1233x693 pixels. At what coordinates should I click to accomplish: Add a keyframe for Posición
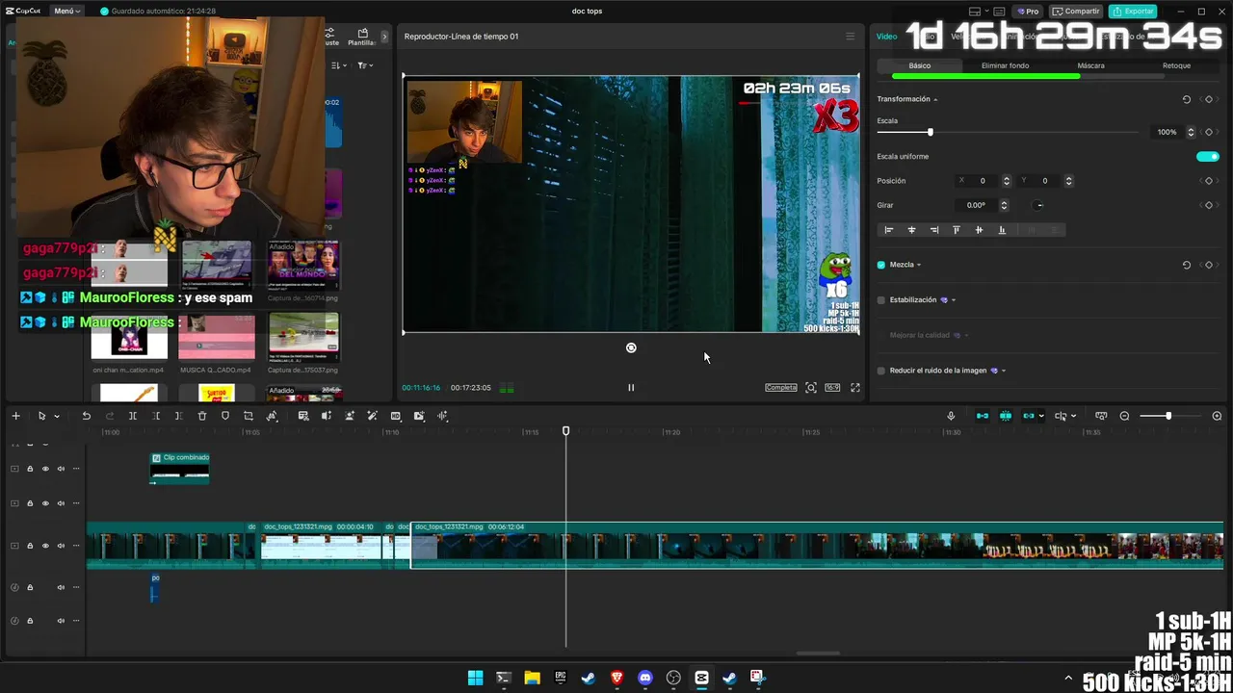coord(1209,181)
